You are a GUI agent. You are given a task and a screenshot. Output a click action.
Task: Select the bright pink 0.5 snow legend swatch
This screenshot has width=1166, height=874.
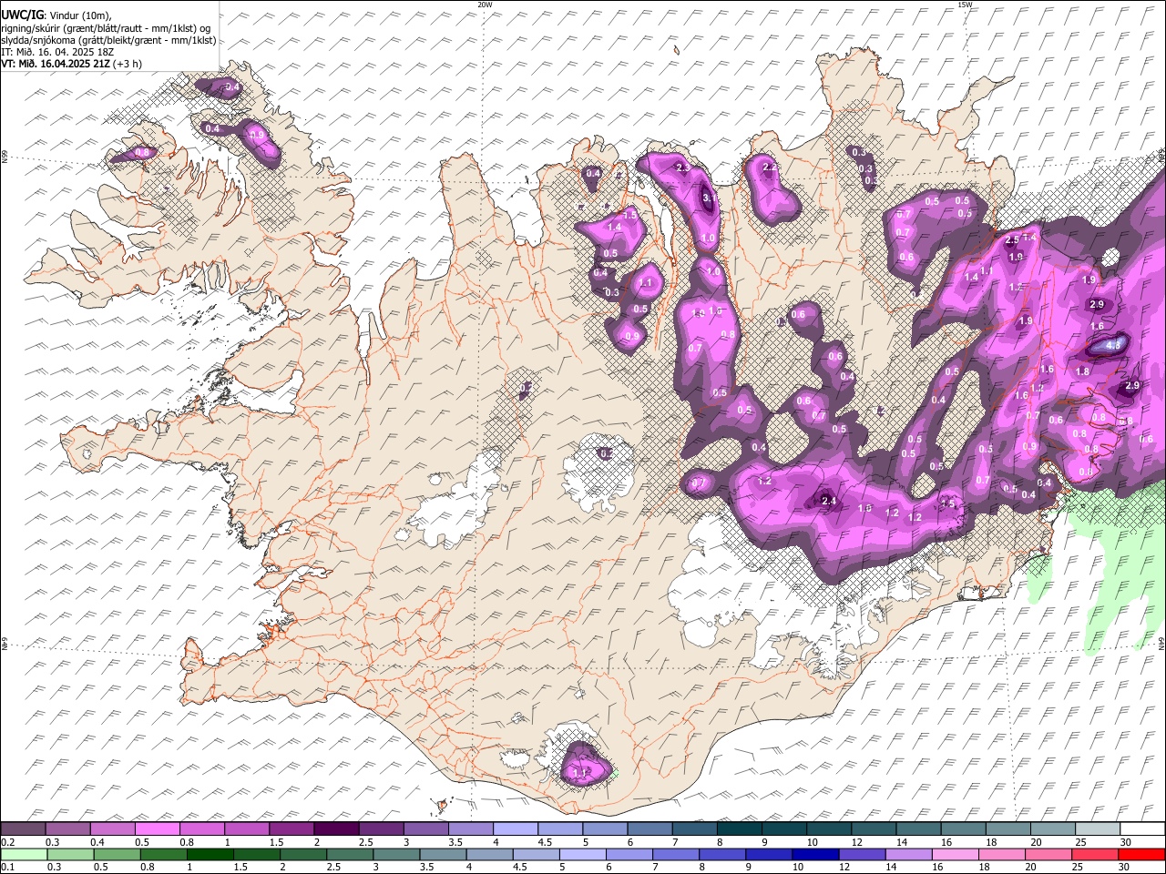tap(157, 828)
